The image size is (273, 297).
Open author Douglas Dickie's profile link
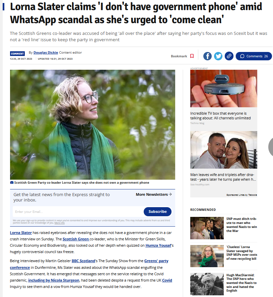(46, 53)
